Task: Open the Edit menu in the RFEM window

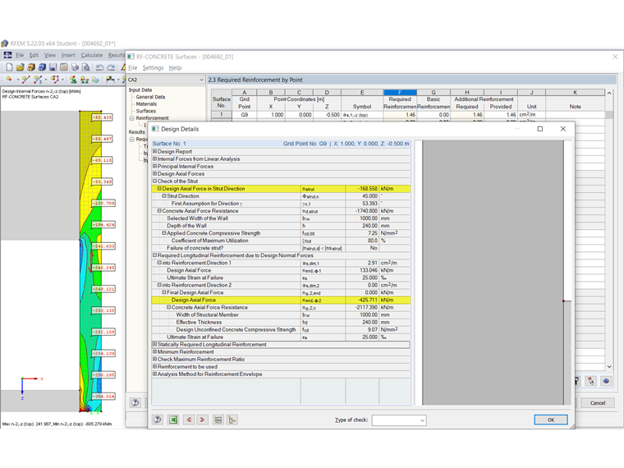Action: [34, 55]
